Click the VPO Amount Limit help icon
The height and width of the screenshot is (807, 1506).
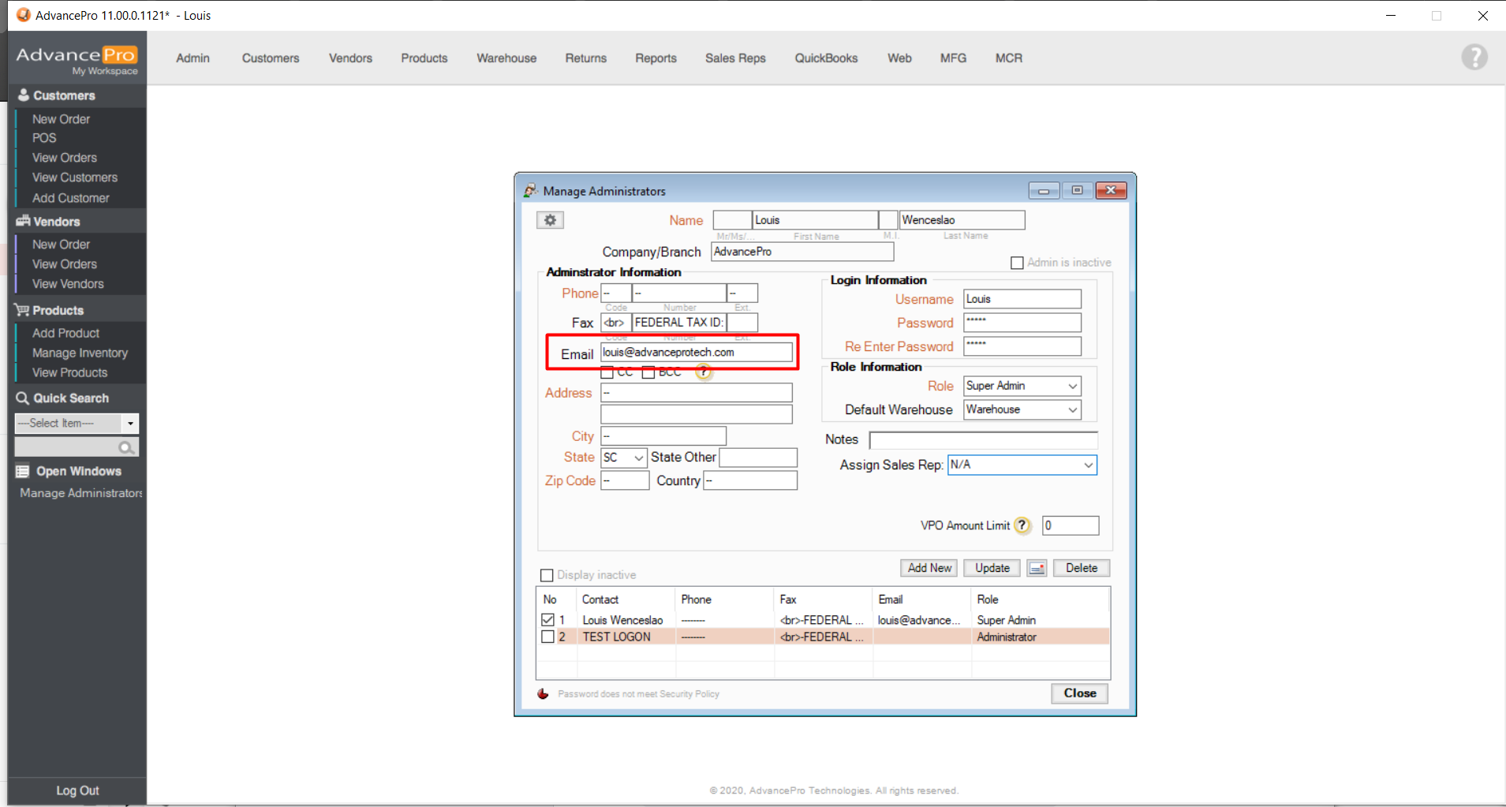click(x=1022, y=525)
